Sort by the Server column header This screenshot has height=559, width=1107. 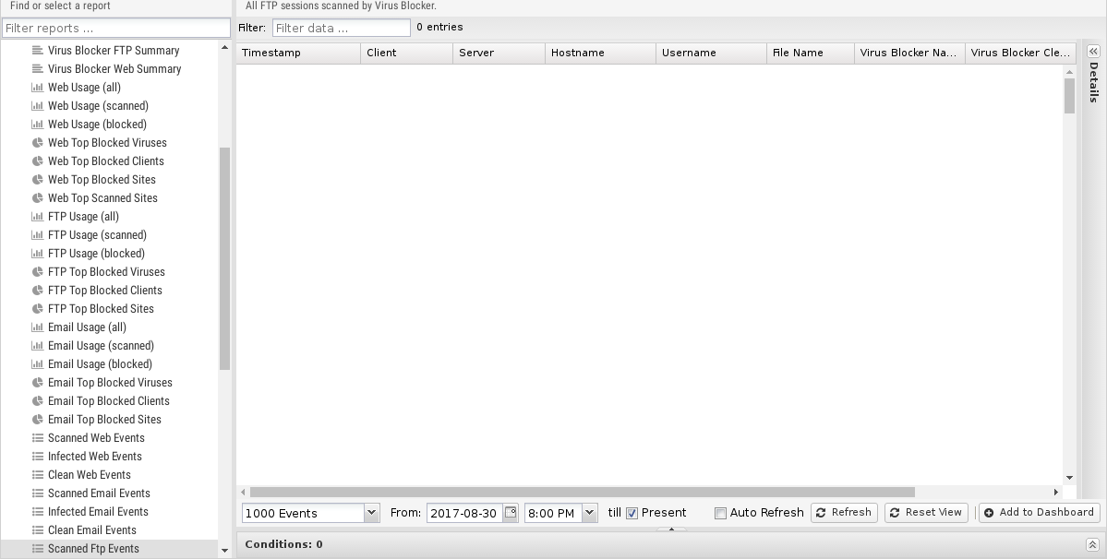(499, 53)
